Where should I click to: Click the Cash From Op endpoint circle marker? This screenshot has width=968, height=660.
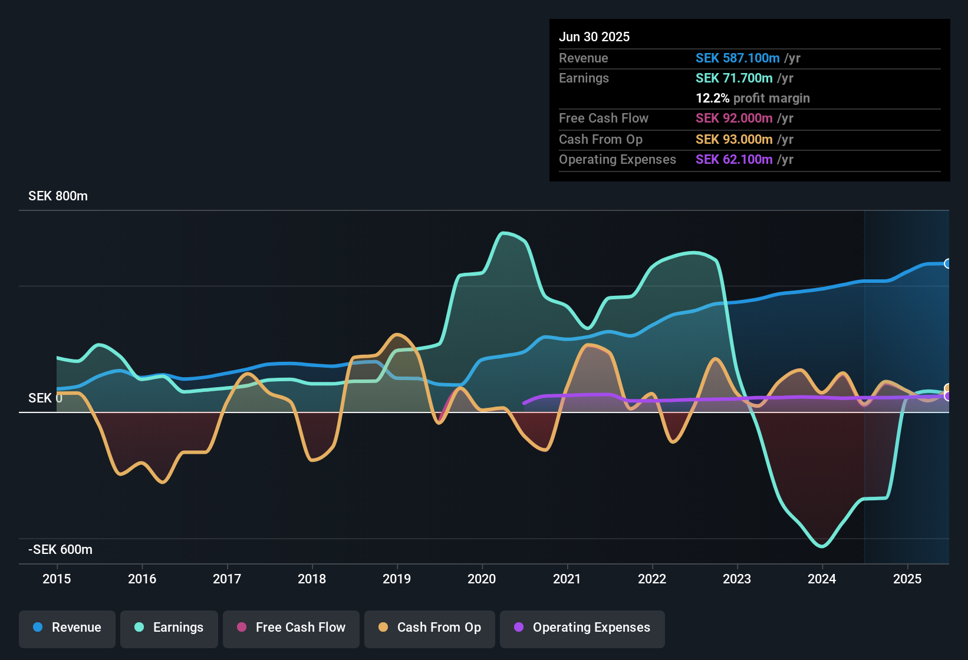click(947, 388)
